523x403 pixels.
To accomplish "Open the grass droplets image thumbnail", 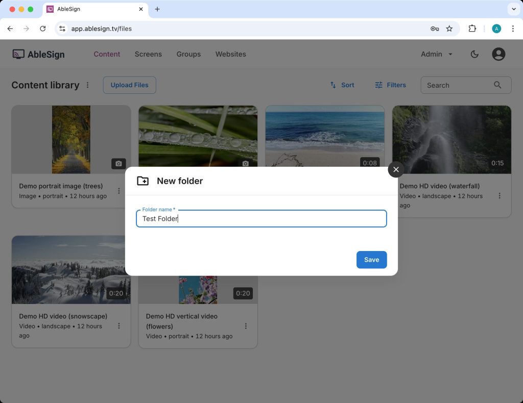I will pyautogui.click(x=198, y=136).
